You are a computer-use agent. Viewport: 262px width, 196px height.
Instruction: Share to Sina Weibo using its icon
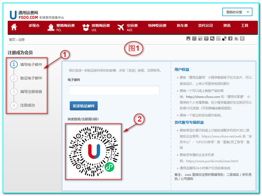click(200, 39)
